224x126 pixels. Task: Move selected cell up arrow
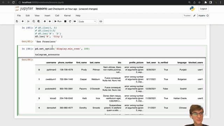coord(45,21)
